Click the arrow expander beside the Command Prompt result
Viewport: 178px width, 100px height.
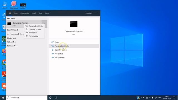point(44,24)
